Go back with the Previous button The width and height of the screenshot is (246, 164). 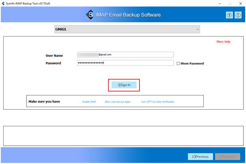pyautogui.click(x=201, y=156)
